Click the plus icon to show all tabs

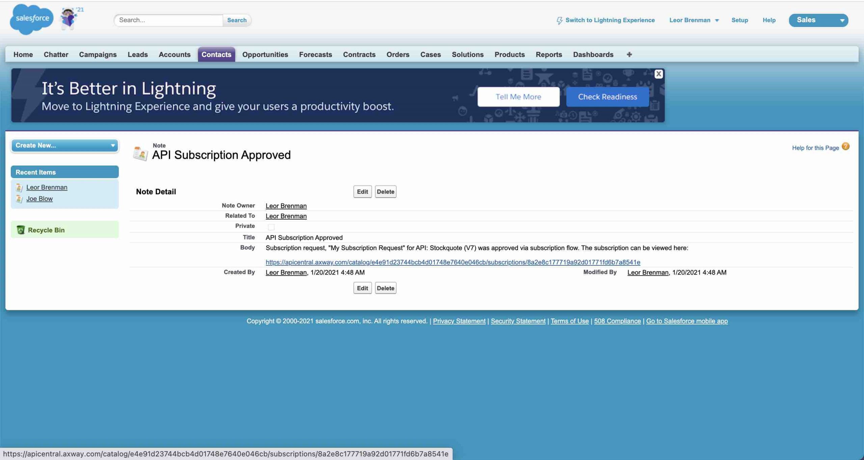[x=629, y=54]
